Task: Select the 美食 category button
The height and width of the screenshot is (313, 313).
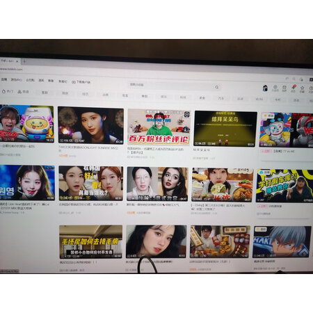Action: point(202,98)
